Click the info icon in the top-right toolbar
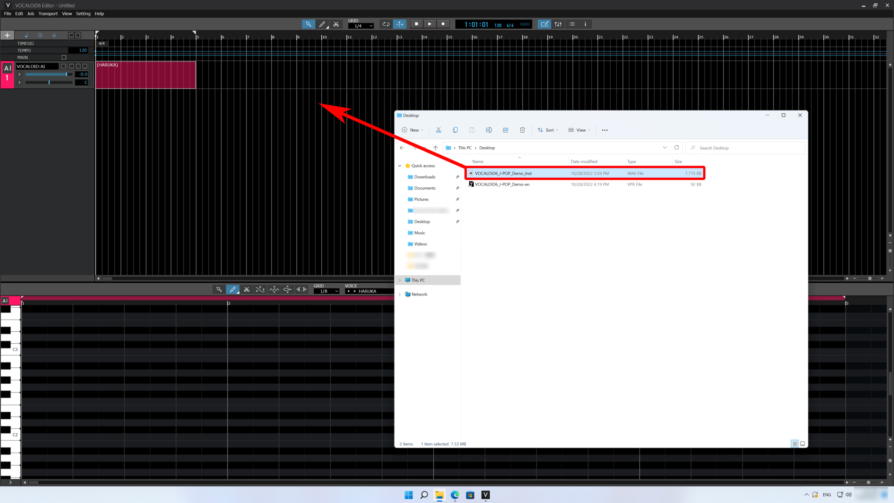 [585, 24]
